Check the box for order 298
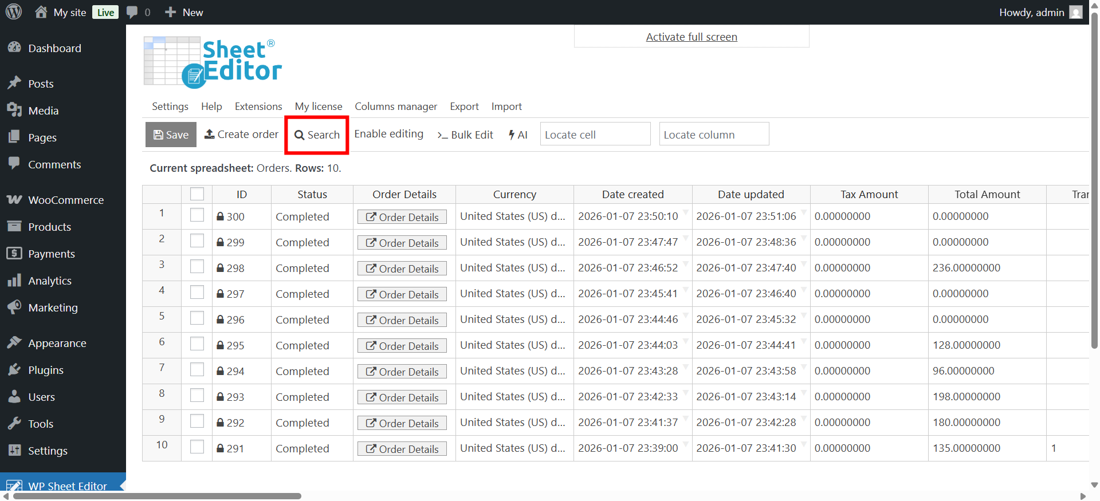 coord(197,267)
